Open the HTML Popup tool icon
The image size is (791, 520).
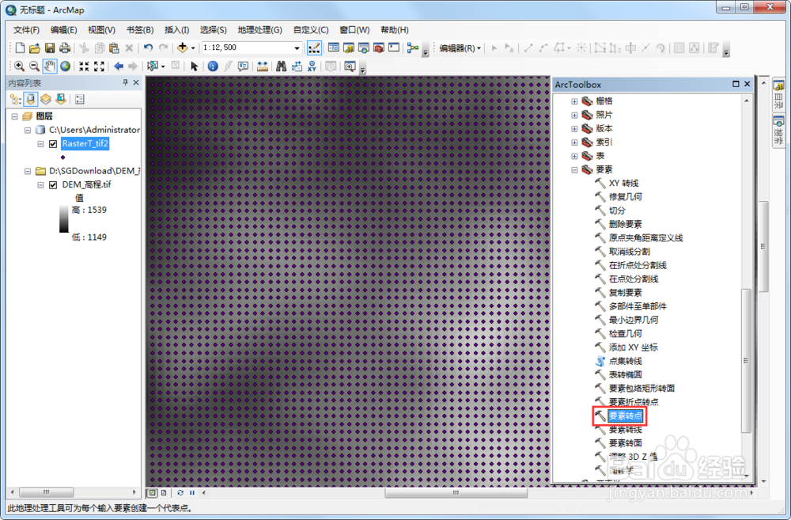point(243,66)
